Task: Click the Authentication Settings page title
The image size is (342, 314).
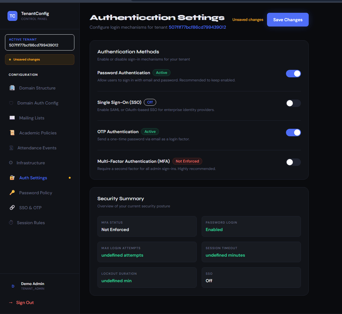Action: point(157,17)
